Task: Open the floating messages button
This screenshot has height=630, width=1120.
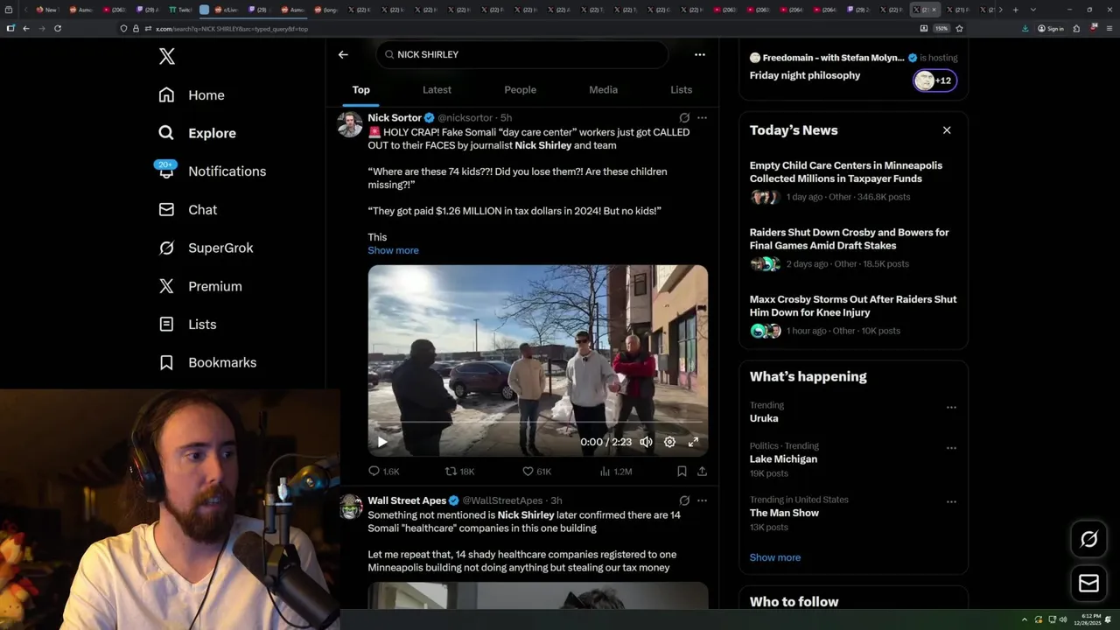Action: (1088, 584)
